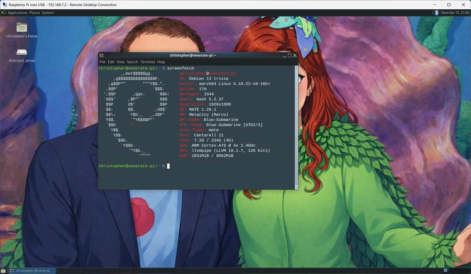Close the Remote Desktop Connection window

coord(463,5)
